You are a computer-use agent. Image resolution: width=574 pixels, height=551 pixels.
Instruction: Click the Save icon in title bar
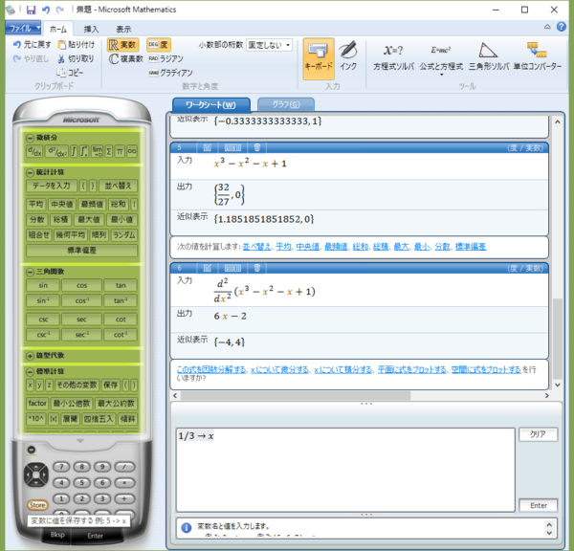pos(32,10)
